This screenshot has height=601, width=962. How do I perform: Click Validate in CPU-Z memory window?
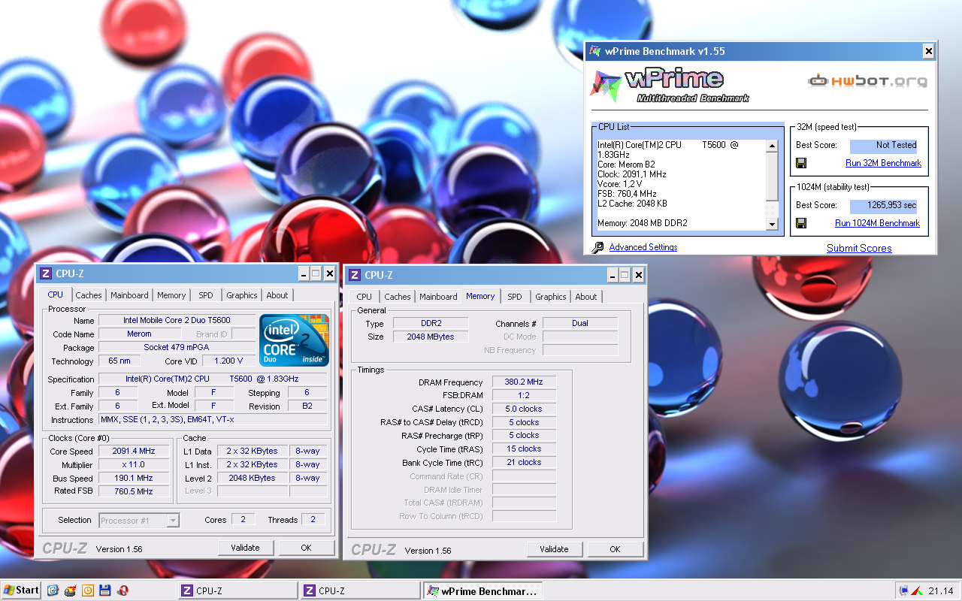pos(554,549)
